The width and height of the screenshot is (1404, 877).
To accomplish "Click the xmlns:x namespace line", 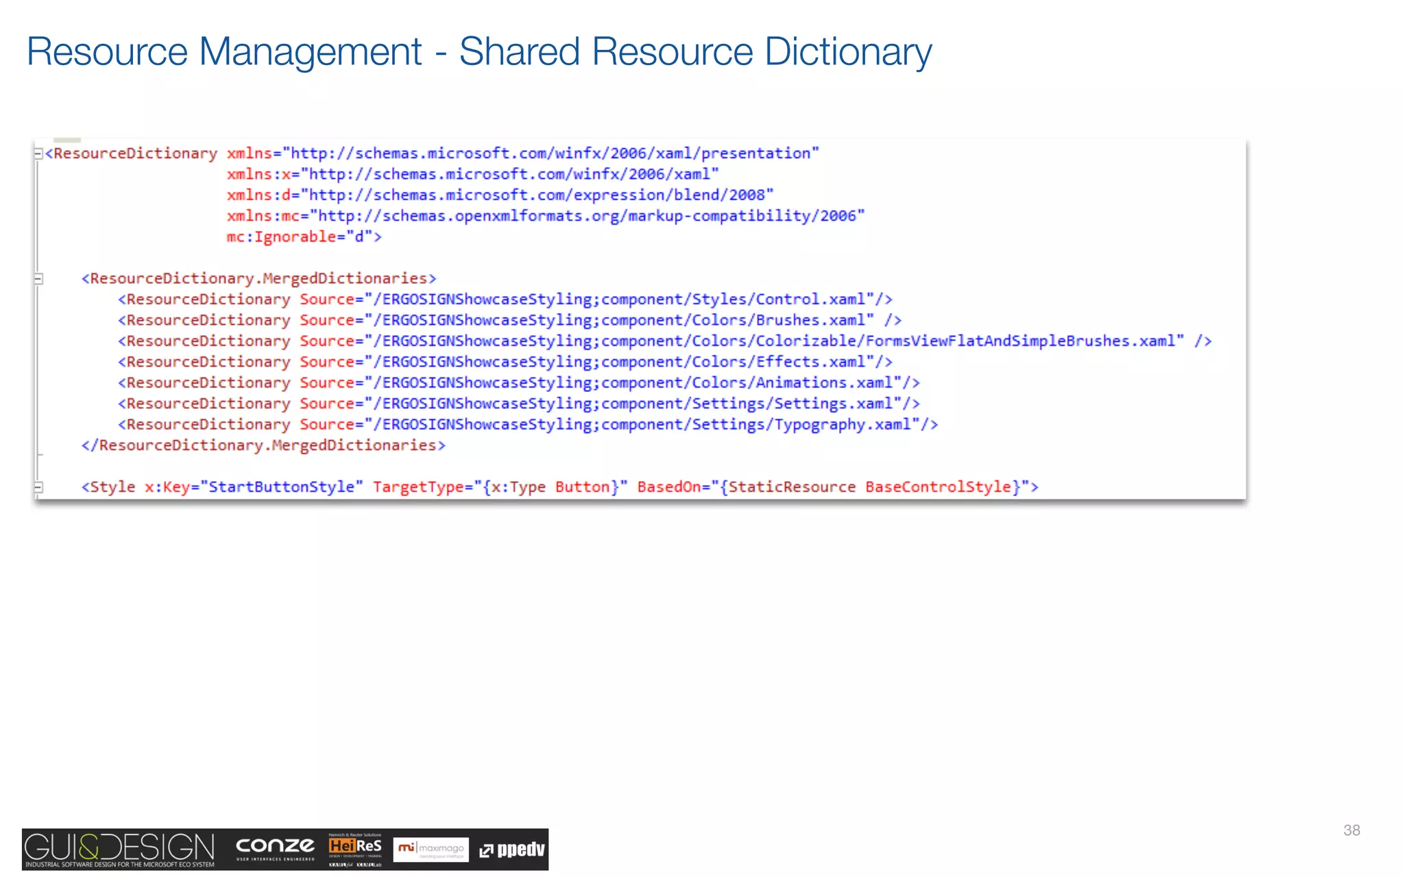I will point(473,174).
